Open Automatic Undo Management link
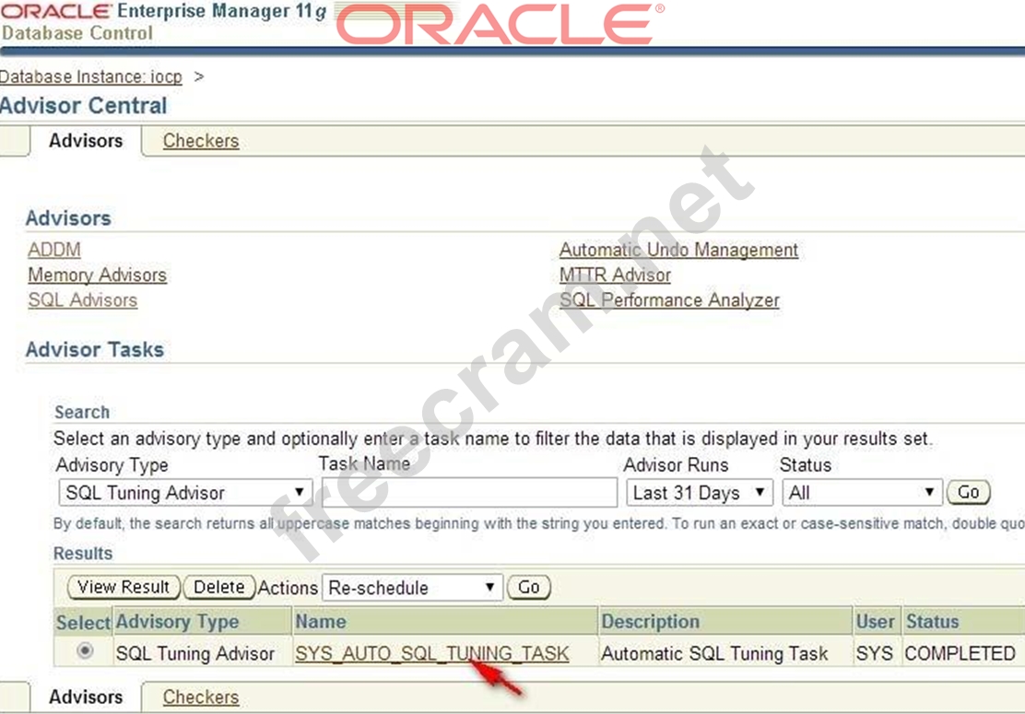The image size is (1025, 714). [678, 250]
